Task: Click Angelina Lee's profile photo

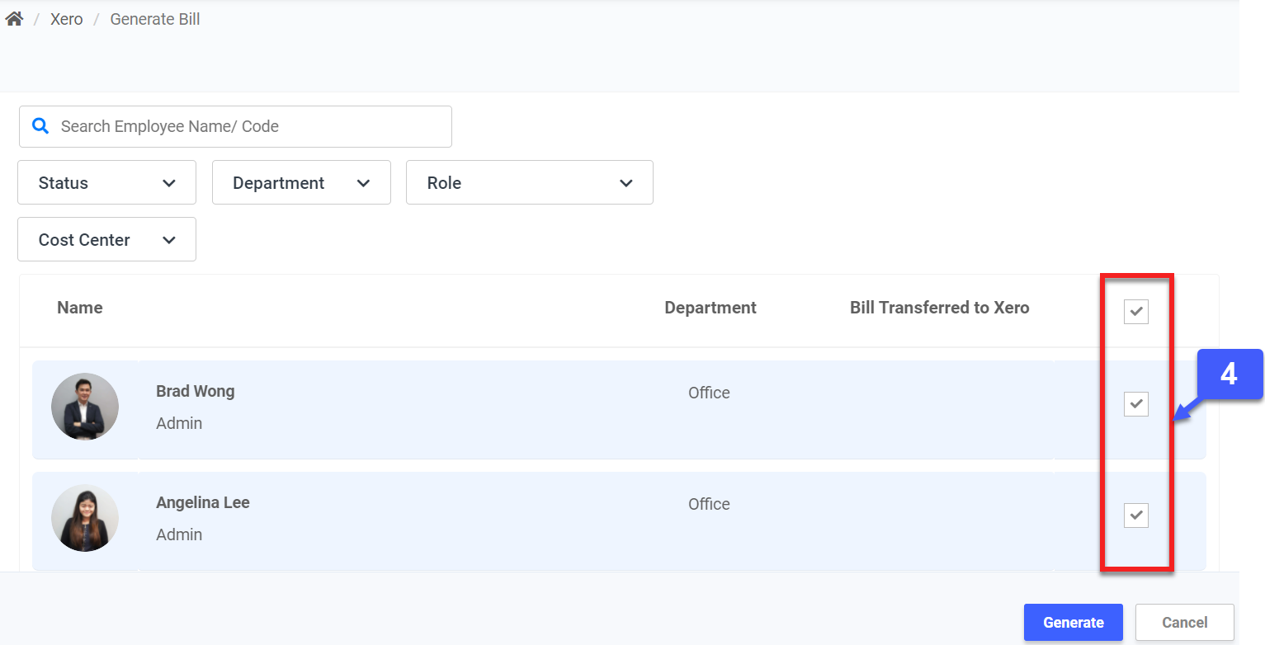Action: (85, 518)
